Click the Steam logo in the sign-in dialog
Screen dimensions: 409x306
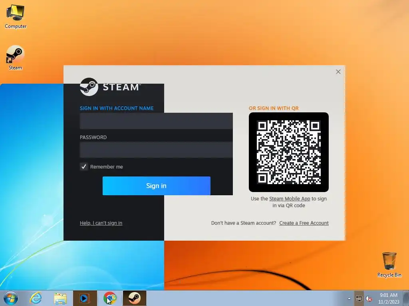(x=110, y=87)
